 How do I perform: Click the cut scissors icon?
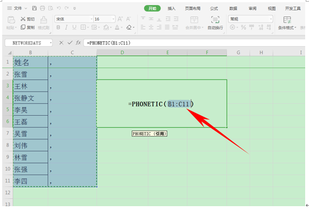click(x=23, y=19)
